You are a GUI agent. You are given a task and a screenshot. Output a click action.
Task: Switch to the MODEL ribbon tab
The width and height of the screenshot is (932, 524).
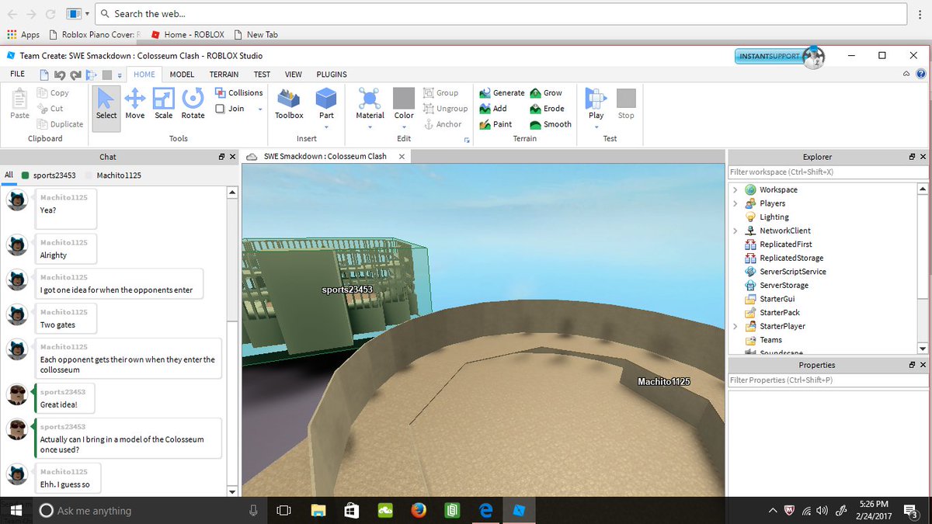(182, 75)
